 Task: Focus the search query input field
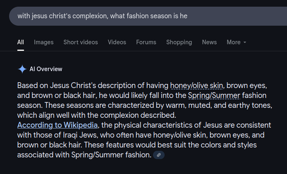pyautogui.click(x=148, y=16)
